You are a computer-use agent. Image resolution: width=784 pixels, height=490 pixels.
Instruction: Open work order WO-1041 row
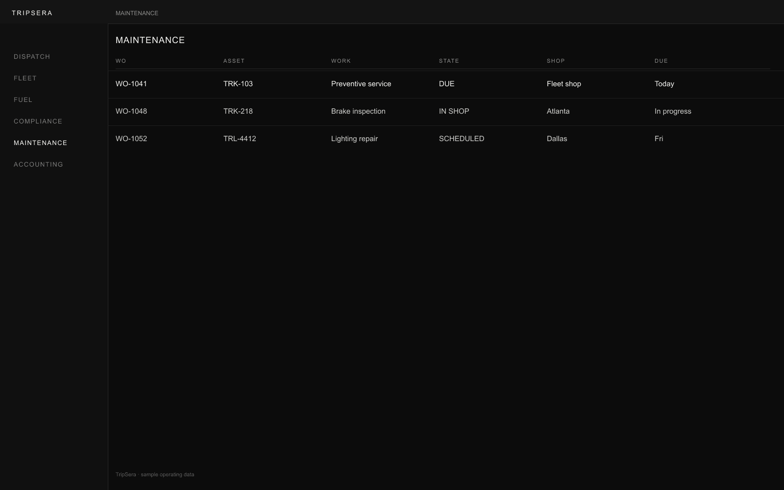(446, 84)
